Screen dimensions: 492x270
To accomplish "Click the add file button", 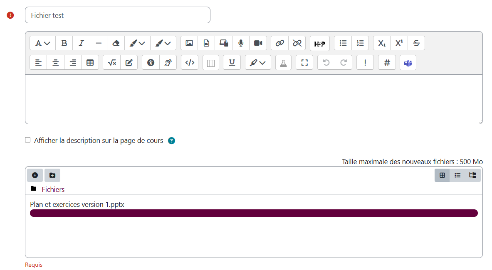I will point(35,175).
